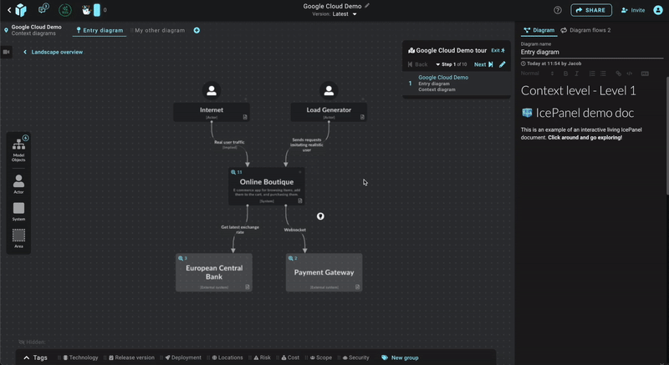Click the SHARE button
The width and height of the screenshot is (669, 365).
click(x=591, y=10)
